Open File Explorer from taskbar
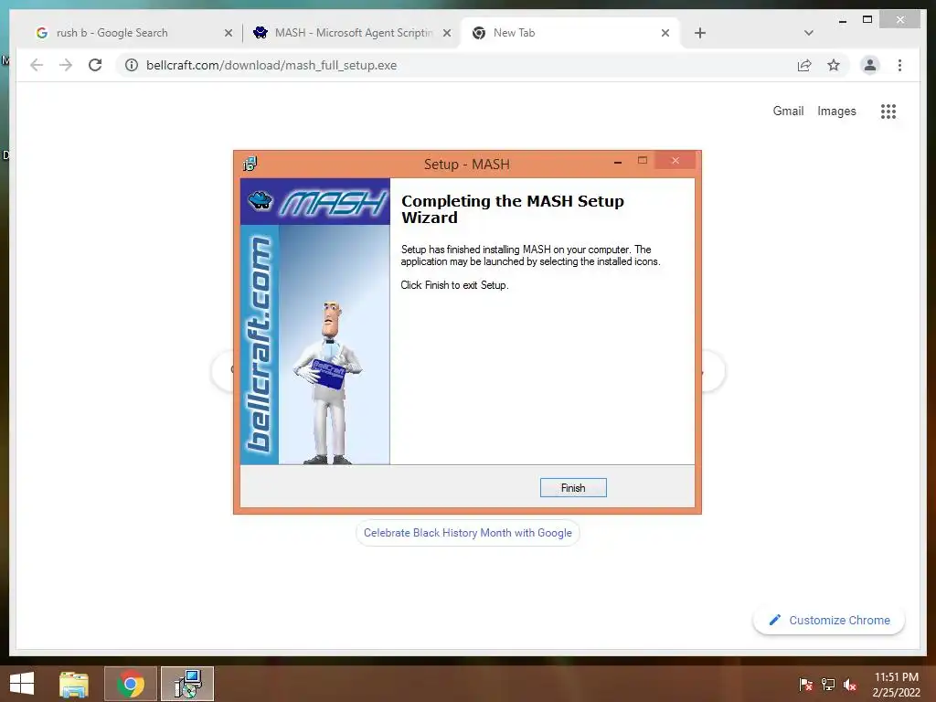 pyautogui.click(x=74, y=684)
